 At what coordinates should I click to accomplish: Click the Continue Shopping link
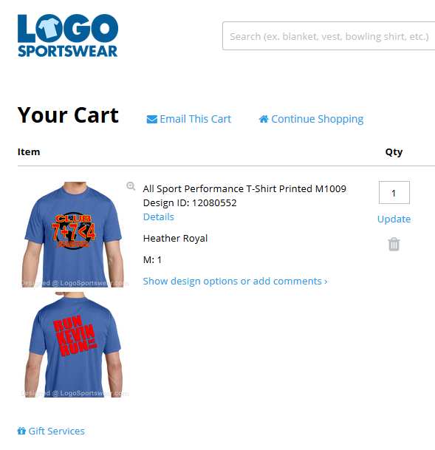(x=317, y=119)
